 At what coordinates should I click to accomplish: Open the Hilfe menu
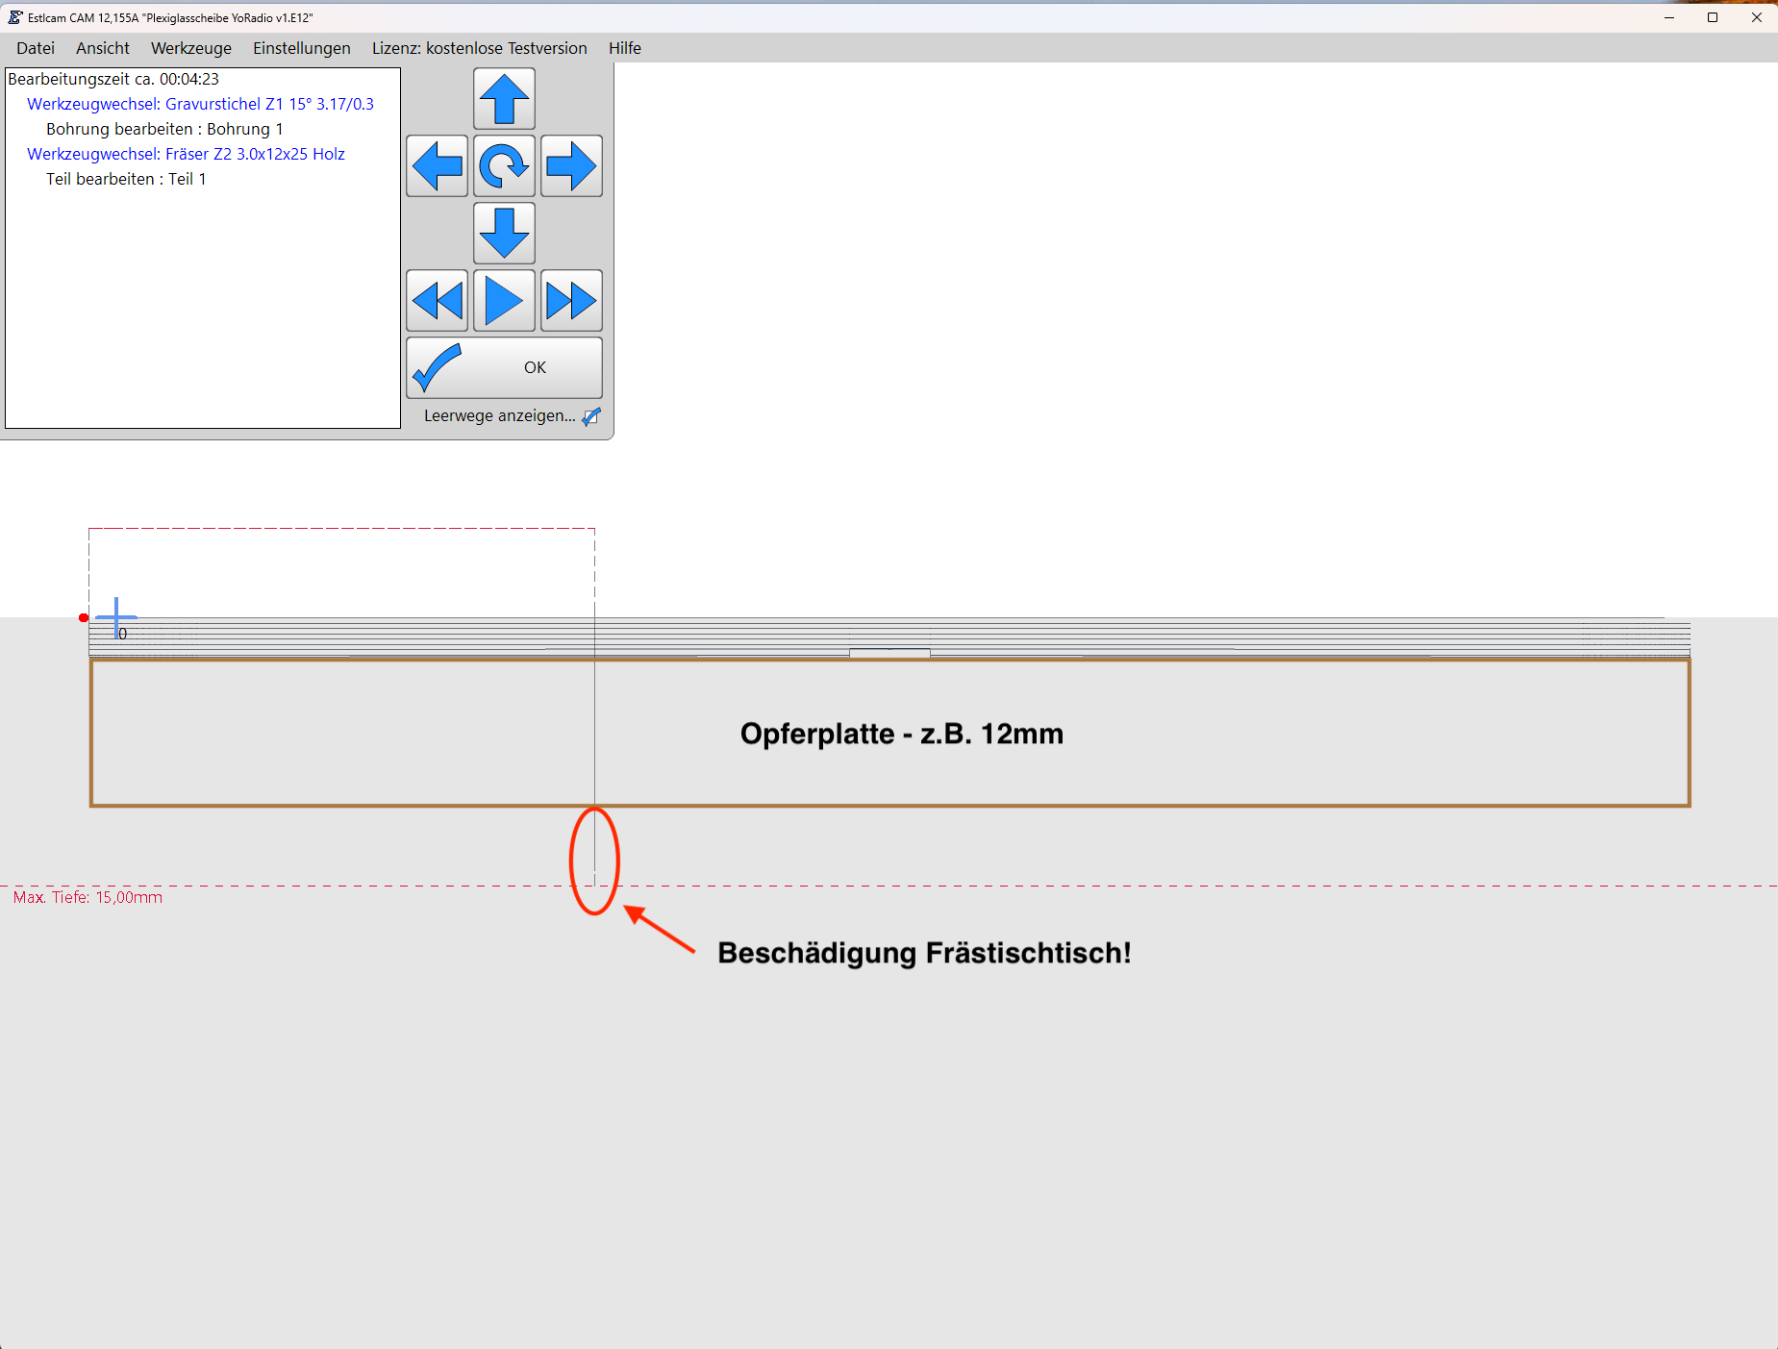point(624,48)
